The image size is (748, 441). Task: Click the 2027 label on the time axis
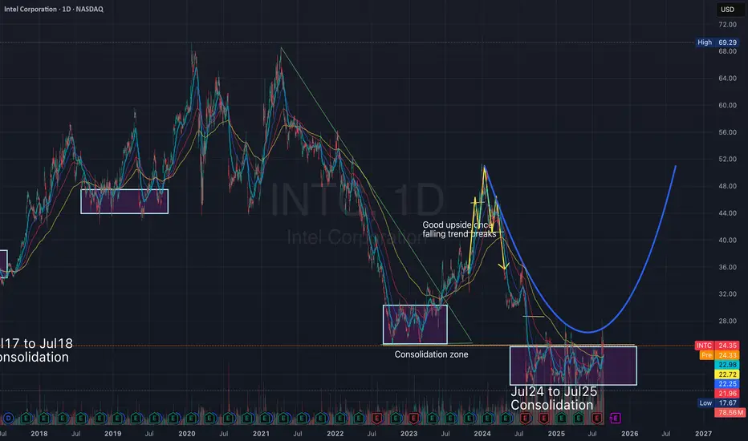pos(703,433)
